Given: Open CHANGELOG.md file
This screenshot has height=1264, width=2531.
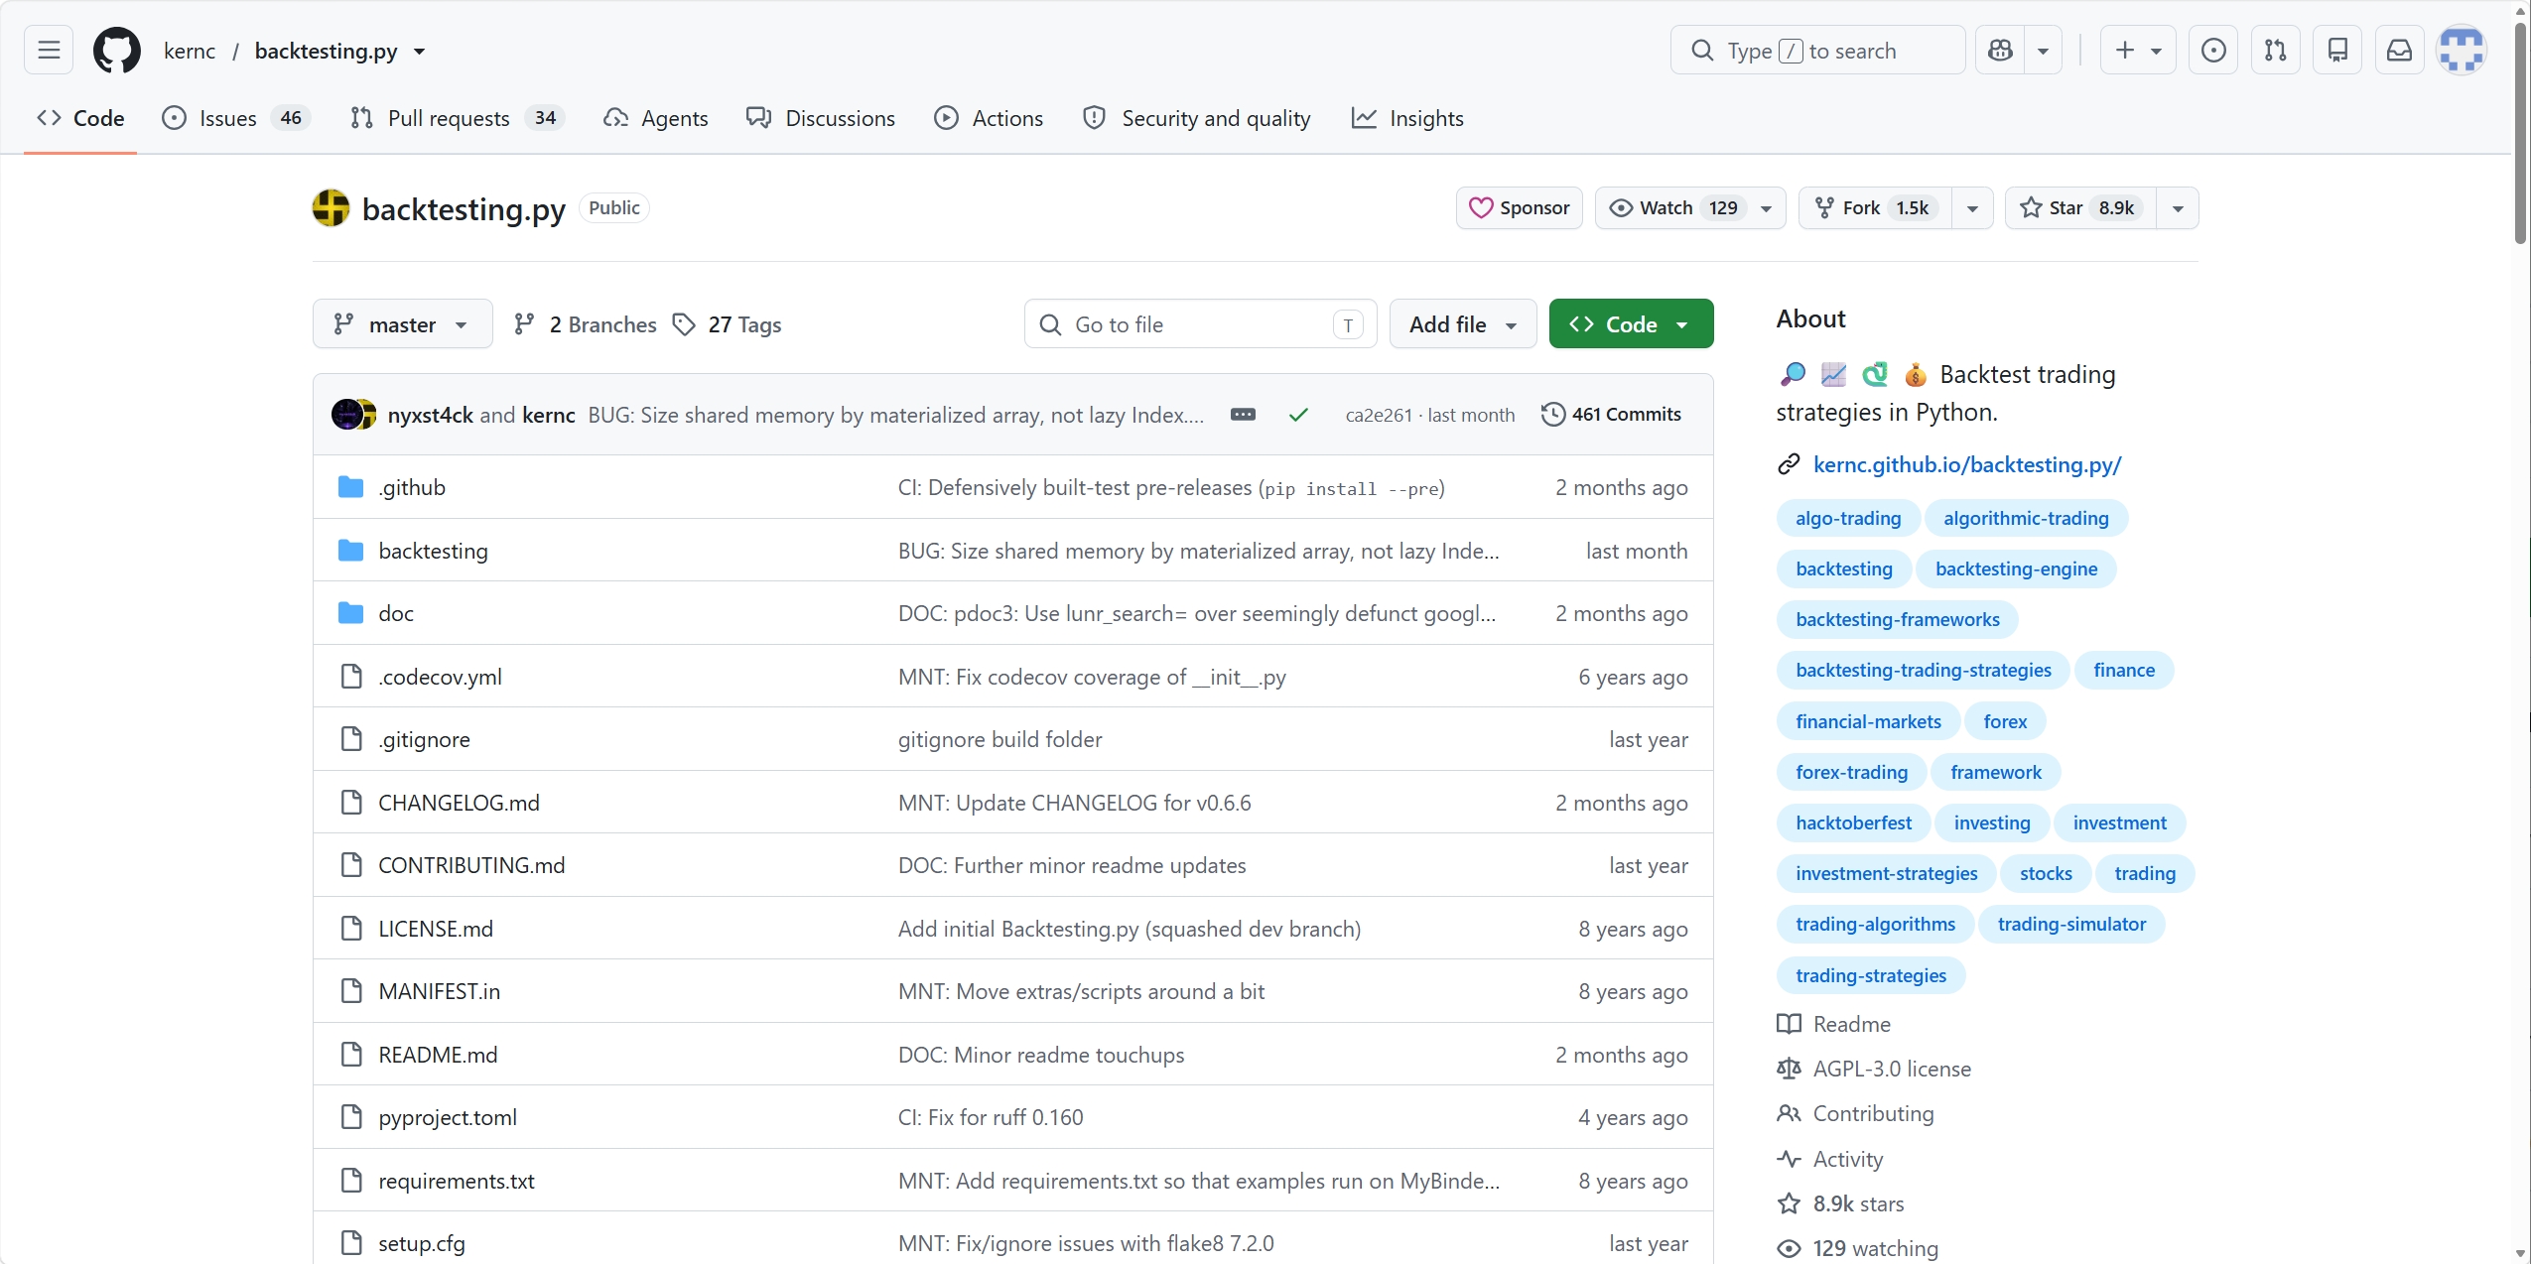Looking at the screenshot, I should click(x=459, y=803).
